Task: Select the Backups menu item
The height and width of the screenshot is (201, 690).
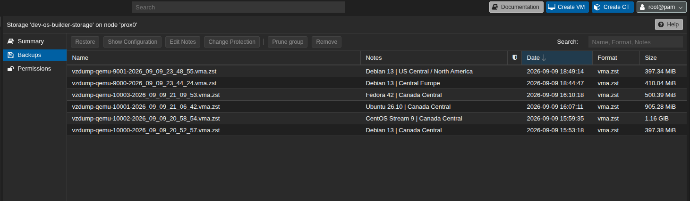Action: click(x=35, y=55)
